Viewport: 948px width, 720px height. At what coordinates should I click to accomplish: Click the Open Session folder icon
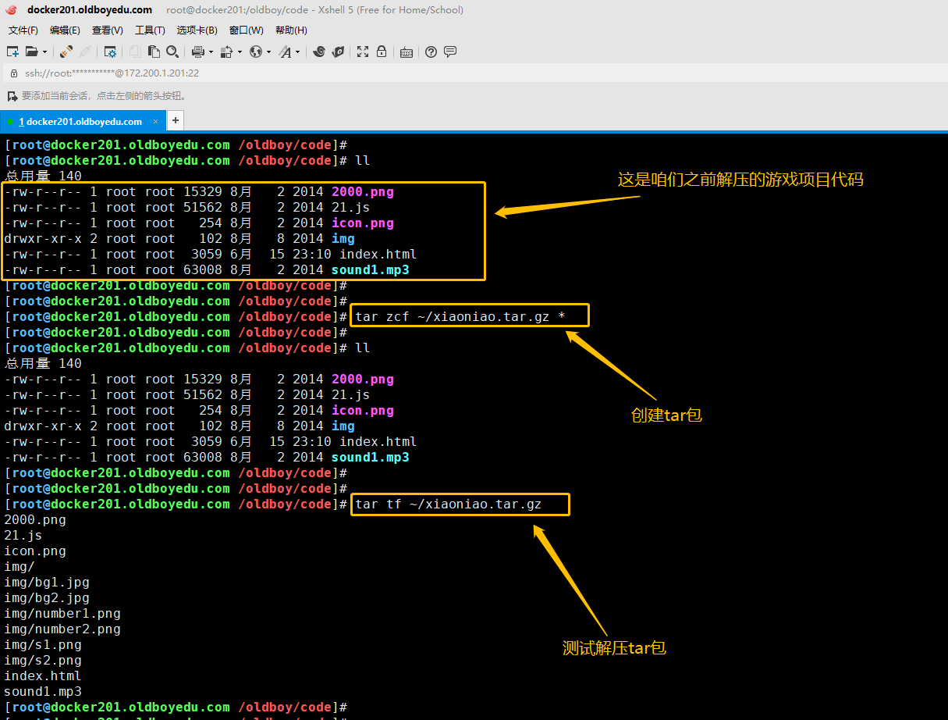coord(31,52)
